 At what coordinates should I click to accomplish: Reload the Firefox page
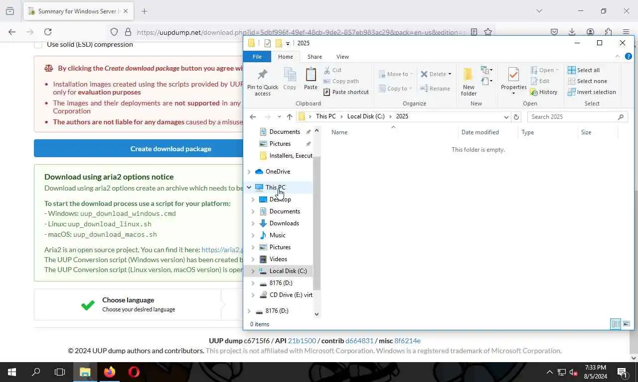48,32
